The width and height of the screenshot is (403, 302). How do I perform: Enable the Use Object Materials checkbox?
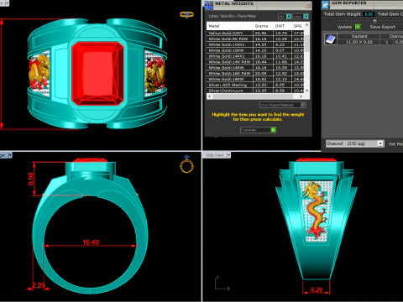[x=303, y=105]
